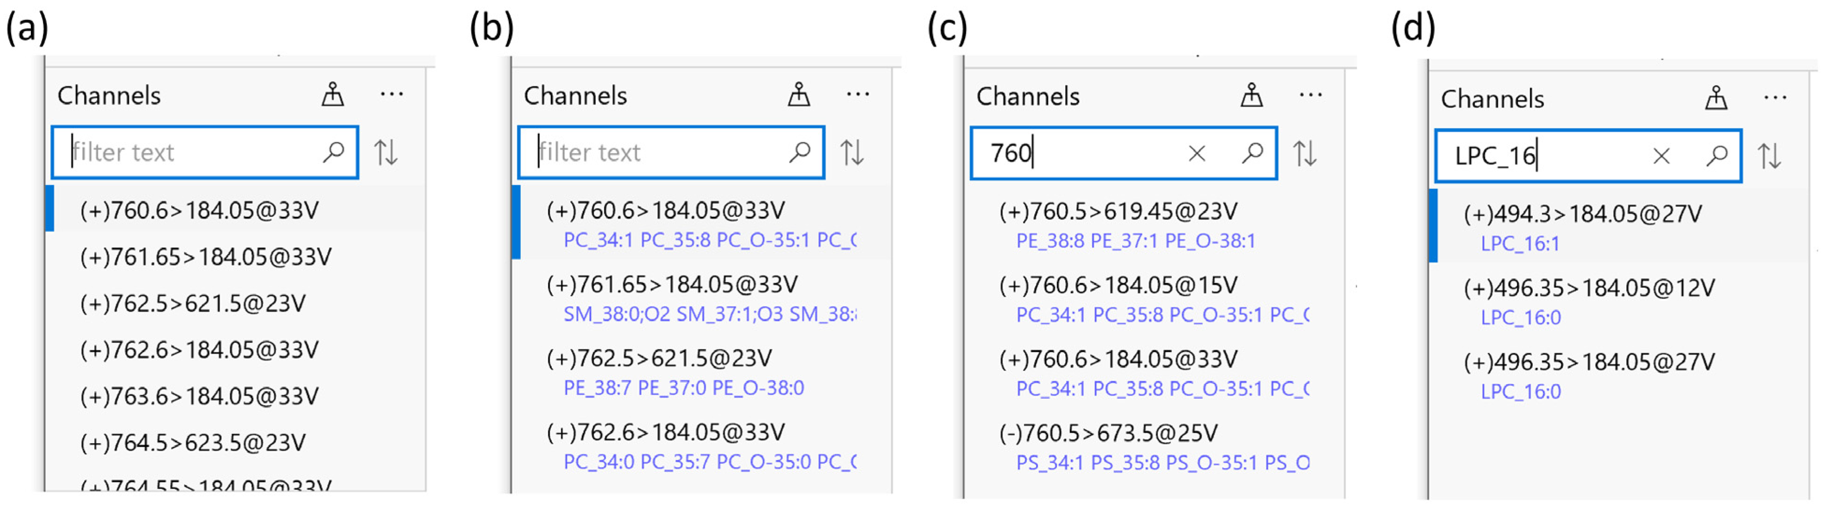Clear the 760 filter text

pos(1196,153)
